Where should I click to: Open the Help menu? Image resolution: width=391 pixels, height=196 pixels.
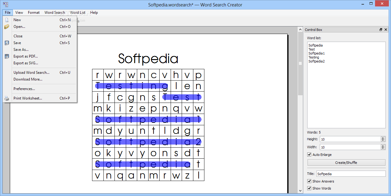tap(94, 13)
